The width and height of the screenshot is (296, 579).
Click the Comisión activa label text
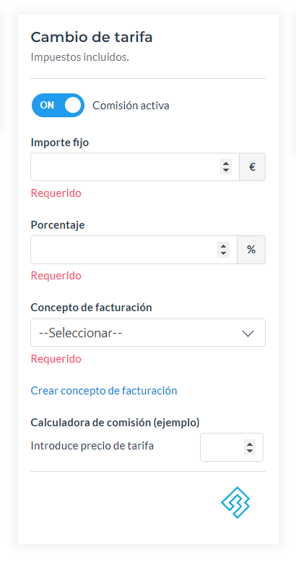coord(131,106)
